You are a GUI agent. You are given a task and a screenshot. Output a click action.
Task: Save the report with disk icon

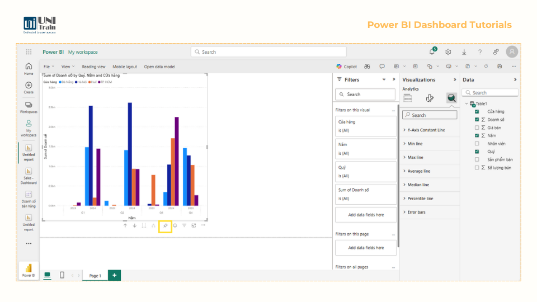pyautogui.click(x=500, y=67)
